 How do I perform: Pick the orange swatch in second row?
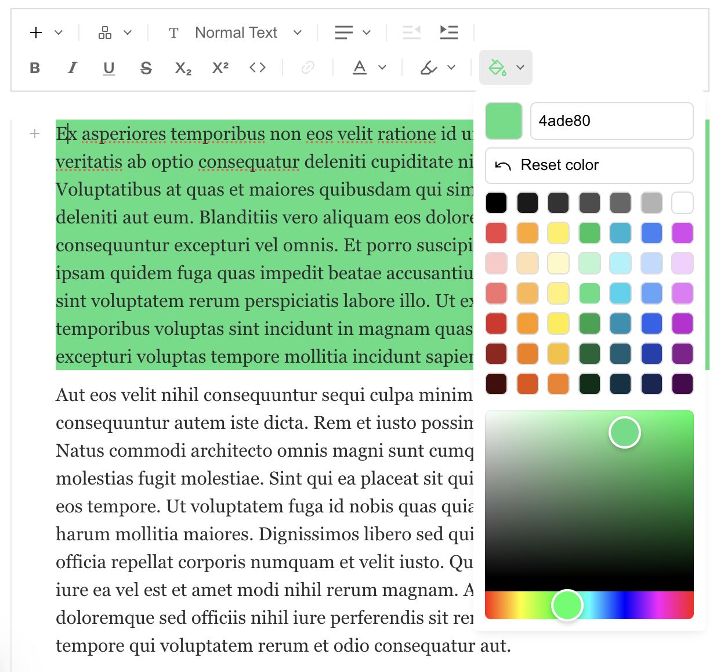pyautogui.click(x=527, y=233)
